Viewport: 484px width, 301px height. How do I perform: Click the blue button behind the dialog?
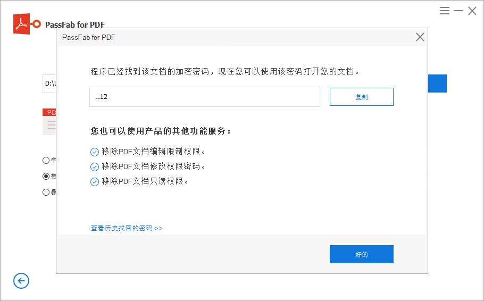pos(437,83)
